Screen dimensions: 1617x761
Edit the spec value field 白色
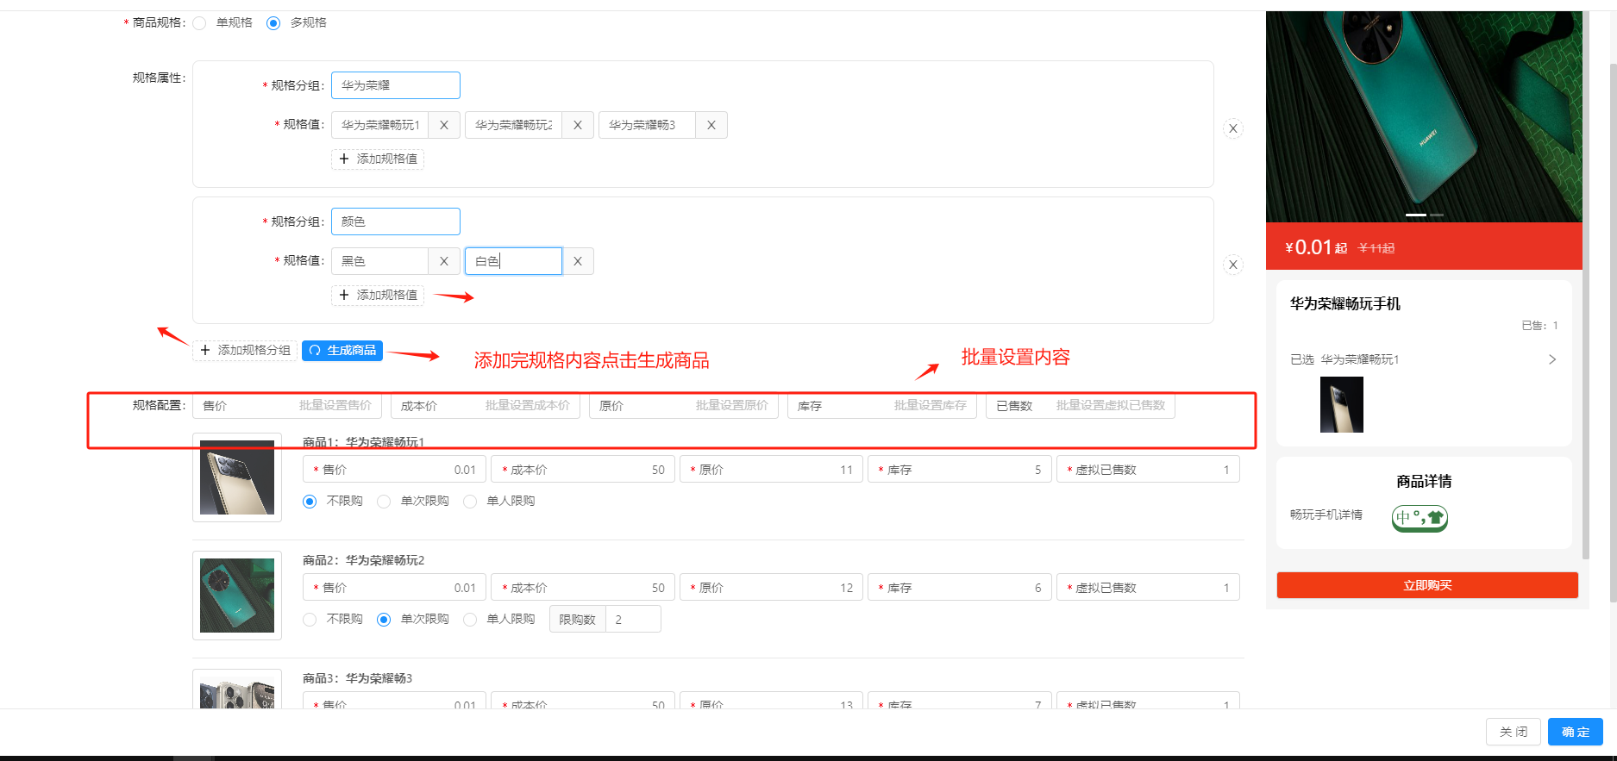click(514, 261)
